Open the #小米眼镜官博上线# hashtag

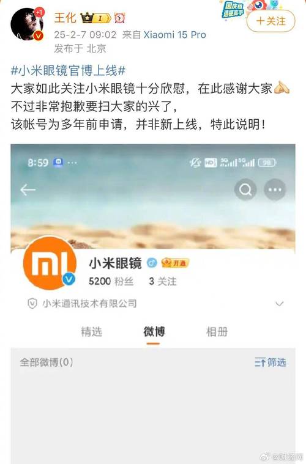coord(68,71)
